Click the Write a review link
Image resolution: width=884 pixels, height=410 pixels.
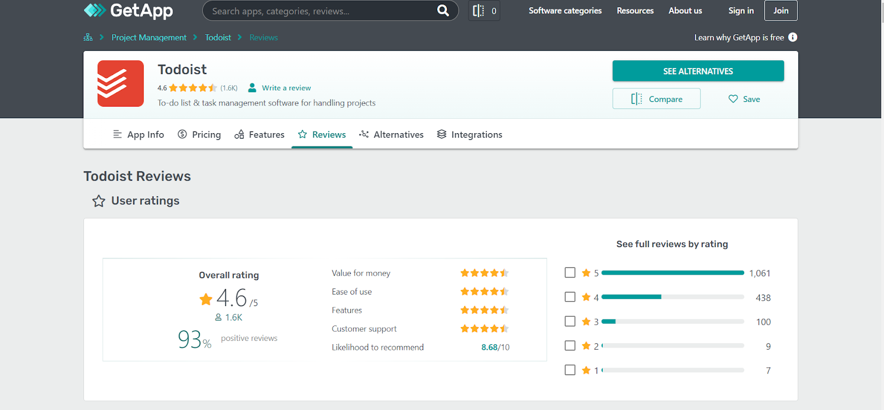(x=286, y=88)
